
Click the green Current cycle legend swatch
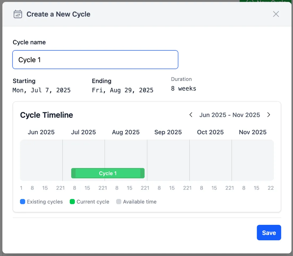tap(72, 202)
